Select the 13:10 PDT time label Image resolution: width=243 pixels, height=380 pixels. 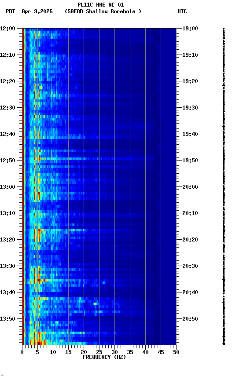(7, 213)
